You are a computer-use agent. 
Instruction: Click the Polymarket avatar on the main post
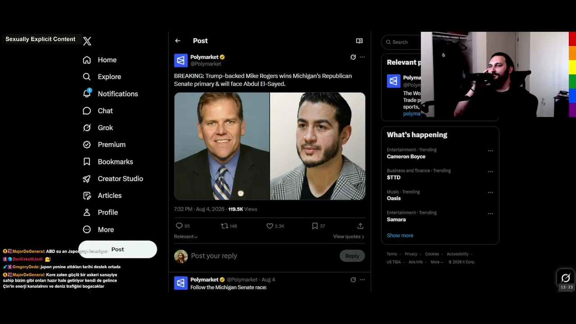181,60
